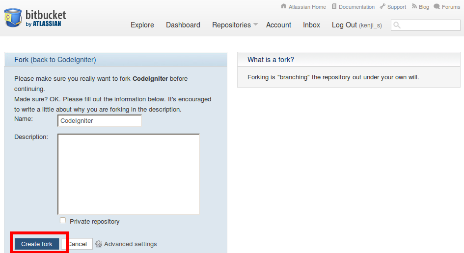Click the magnifier icon in search box

[397, 25]
